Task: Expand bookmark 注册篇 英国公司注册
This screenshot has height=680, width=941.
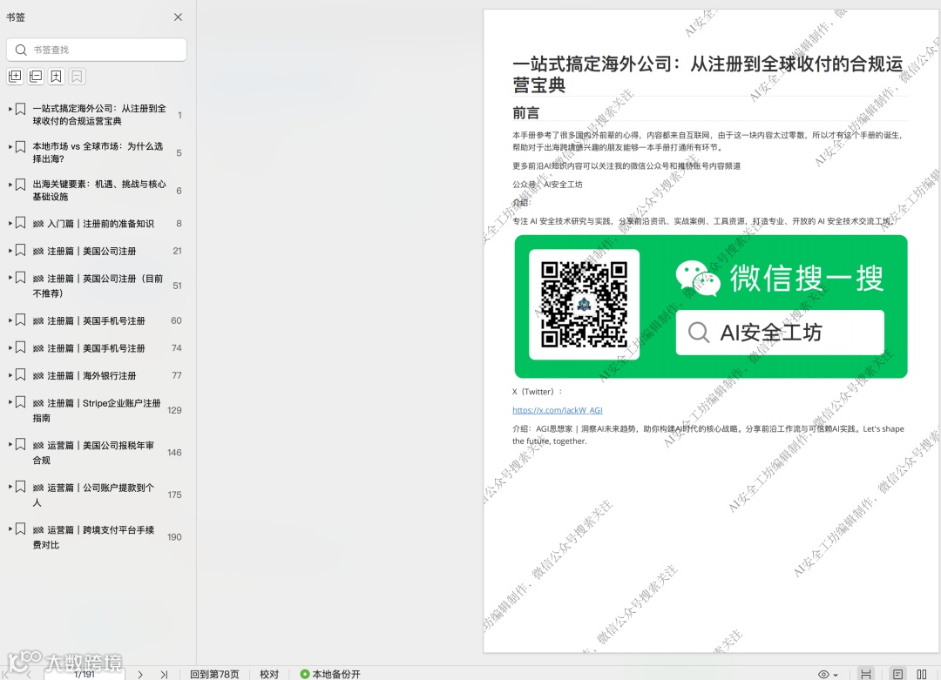Action: click(x=10, y=278)
